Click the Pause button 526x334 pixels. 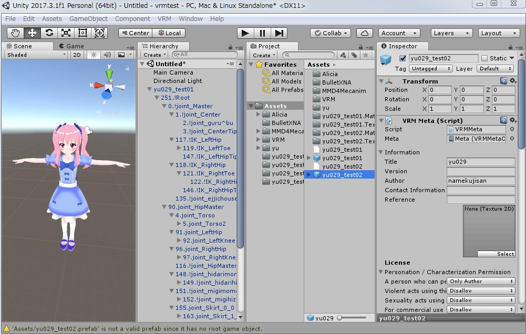click(262, 33)
